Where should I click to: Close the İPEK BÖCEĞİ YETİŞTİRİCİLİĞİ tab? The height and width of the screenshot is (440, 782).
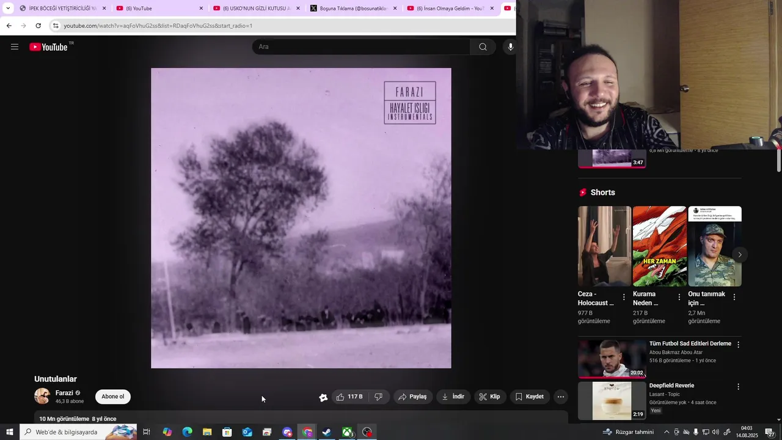[104, 9]
